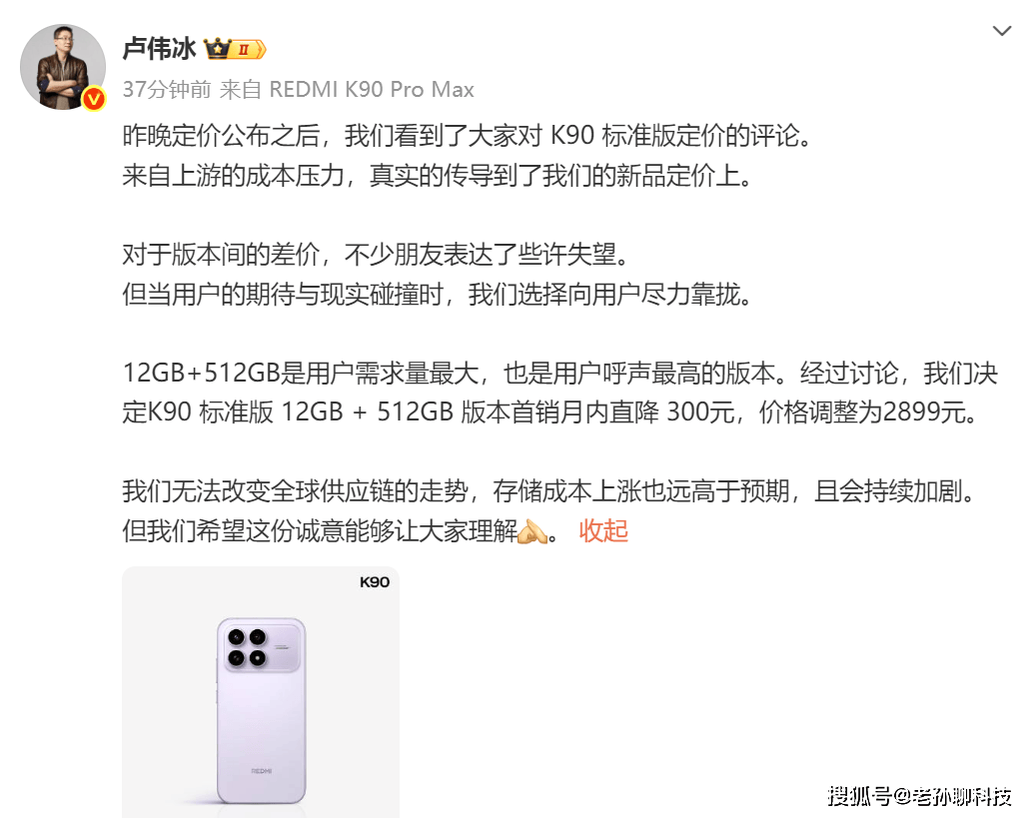Open the purple K90 phone image
Image resolution: width=1034 pixels, height=818 pixels.
[261, 692]
